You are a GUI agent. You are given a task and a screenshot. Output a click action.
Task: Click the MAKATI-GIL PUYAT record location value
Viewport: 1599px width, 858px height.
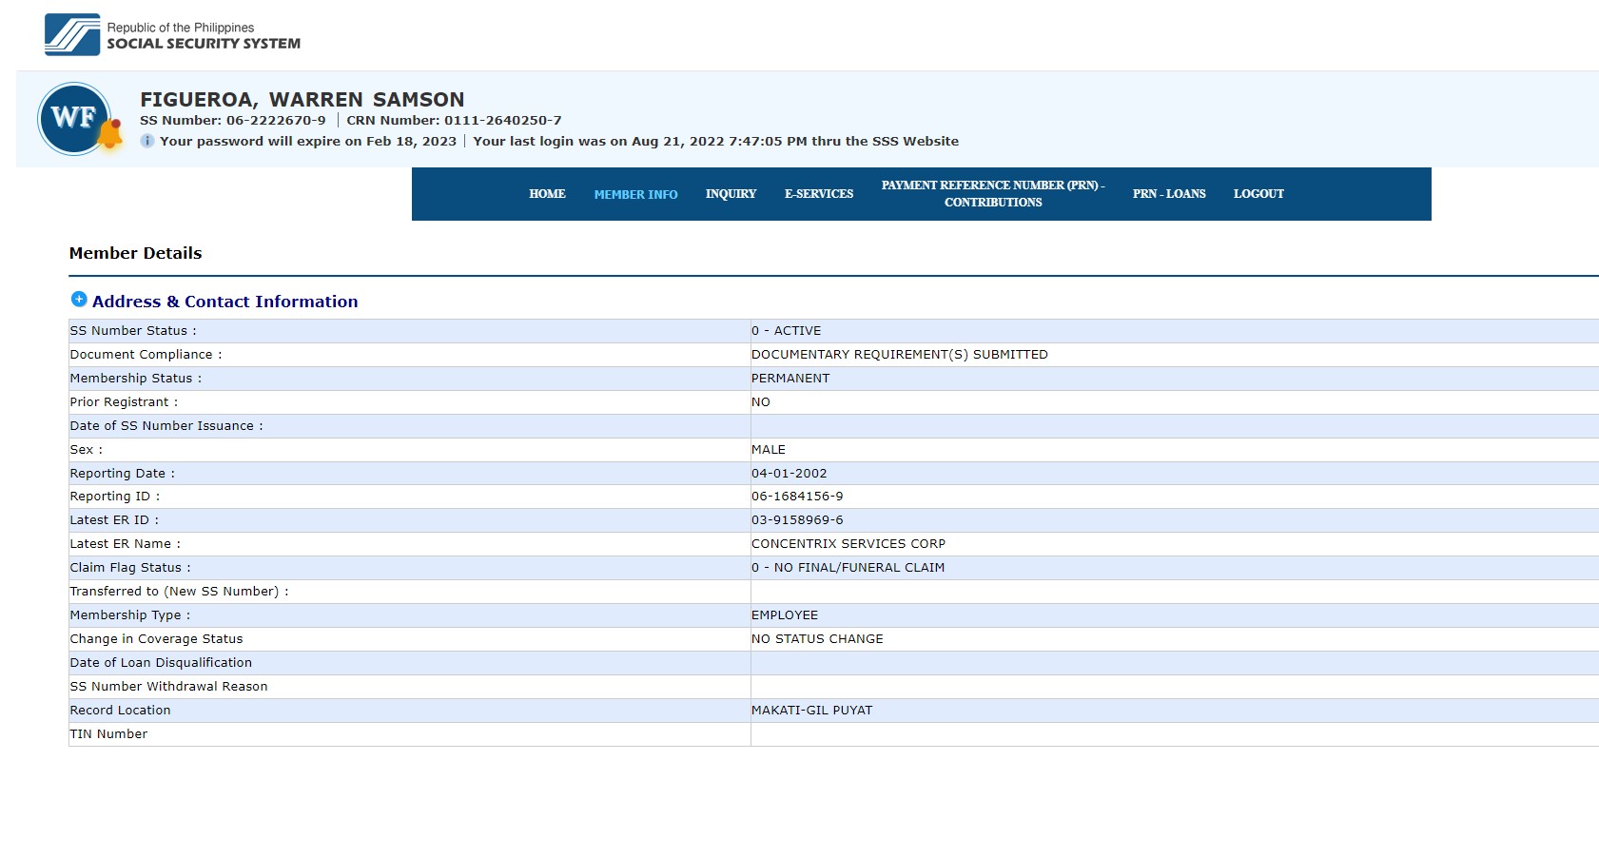(811, 711)
